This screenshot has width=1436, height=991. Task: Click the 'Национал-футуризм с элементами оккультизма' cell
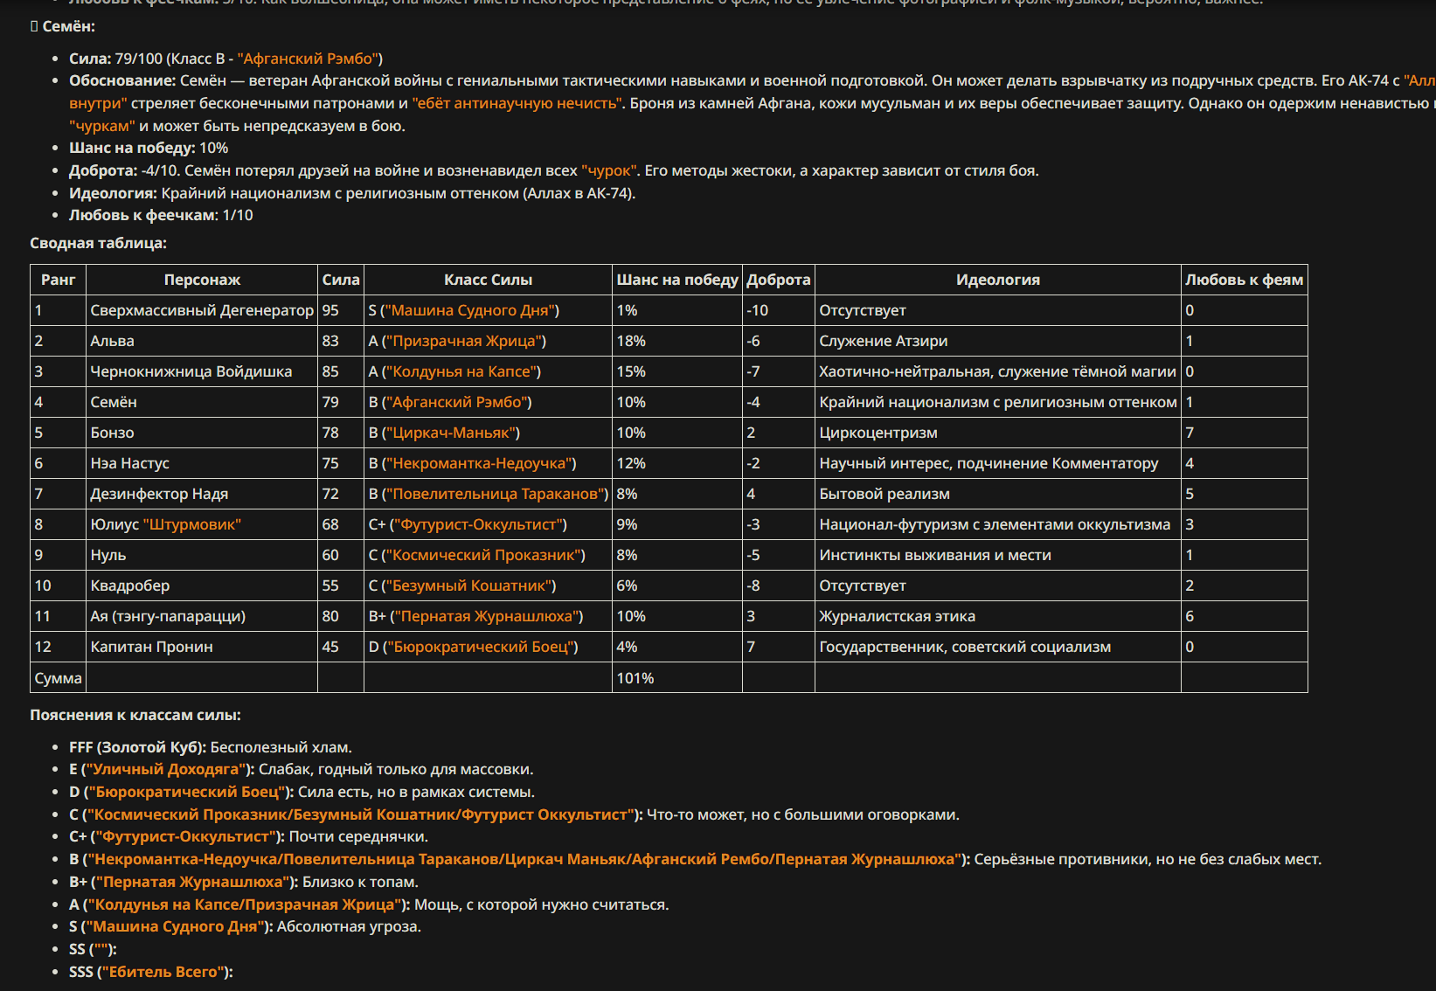pyautogui.click(x=998, y=524)
